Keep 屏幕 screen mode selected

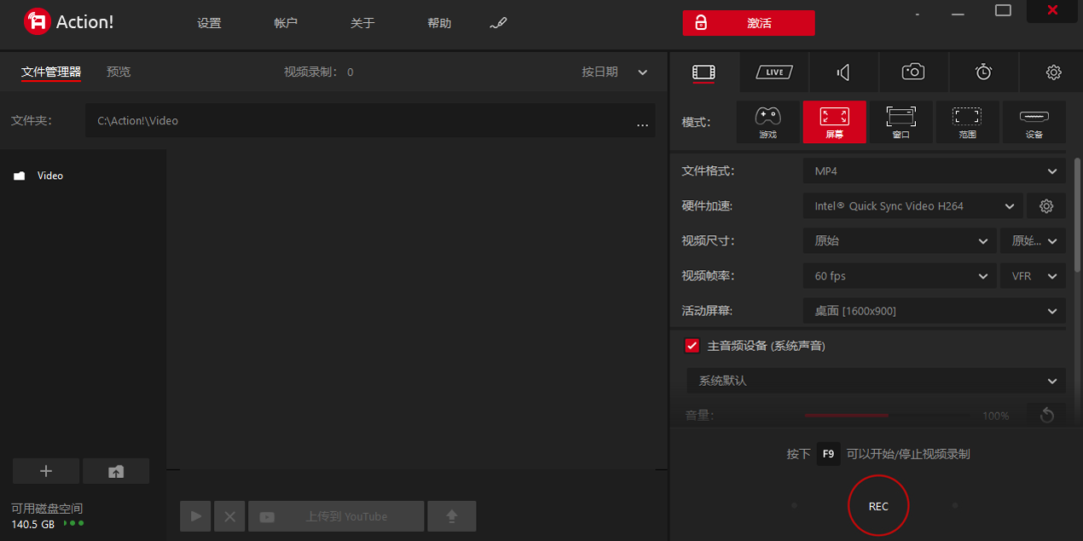click(834, 122)
